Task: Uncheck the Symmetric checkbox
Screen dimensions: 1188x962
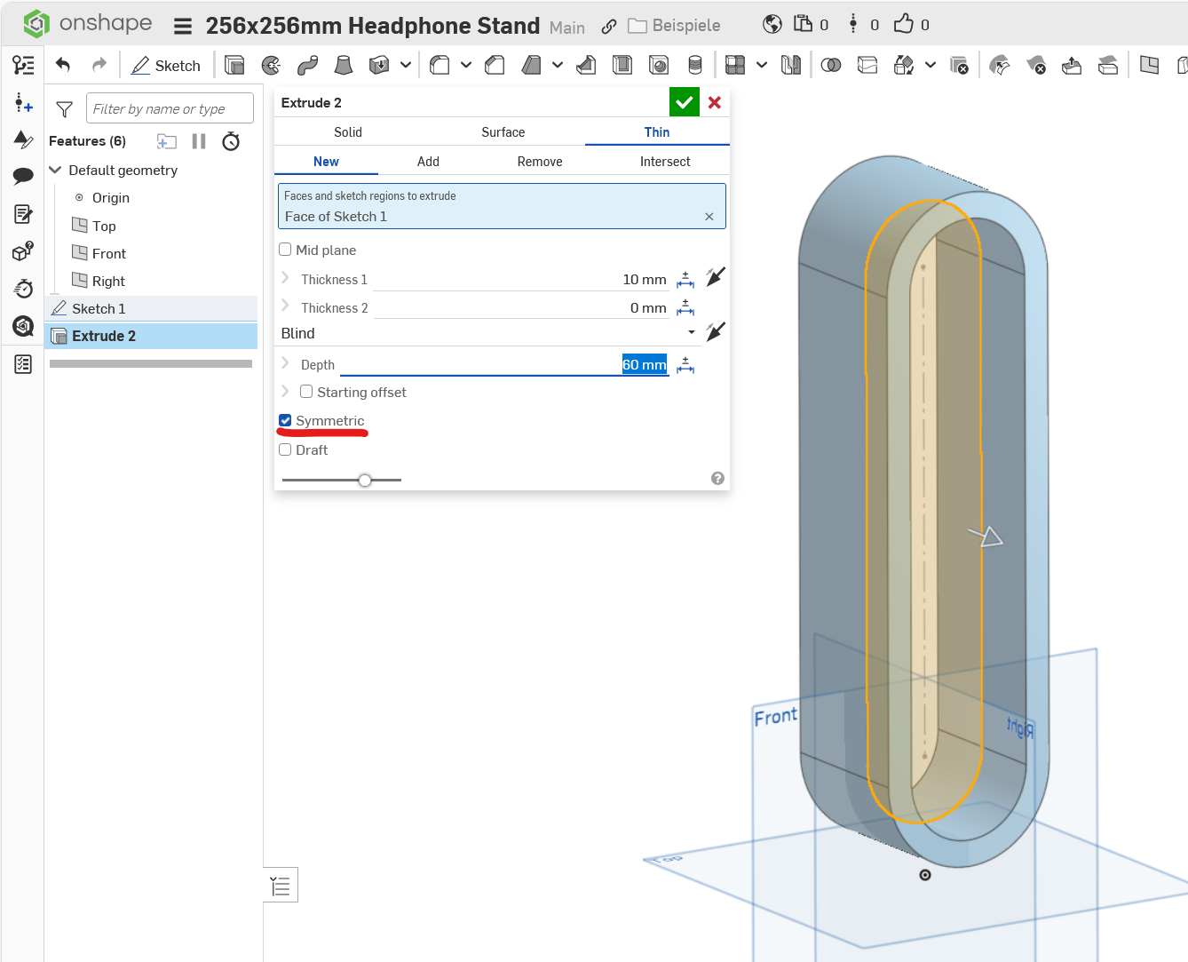Action: (285, 420)
